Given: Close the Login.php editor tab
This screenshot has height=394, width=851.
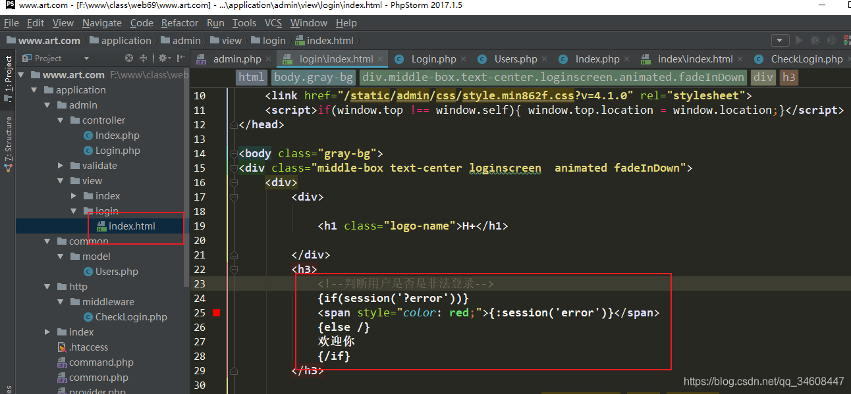Looking at the screenshot, I should (465, 59).
